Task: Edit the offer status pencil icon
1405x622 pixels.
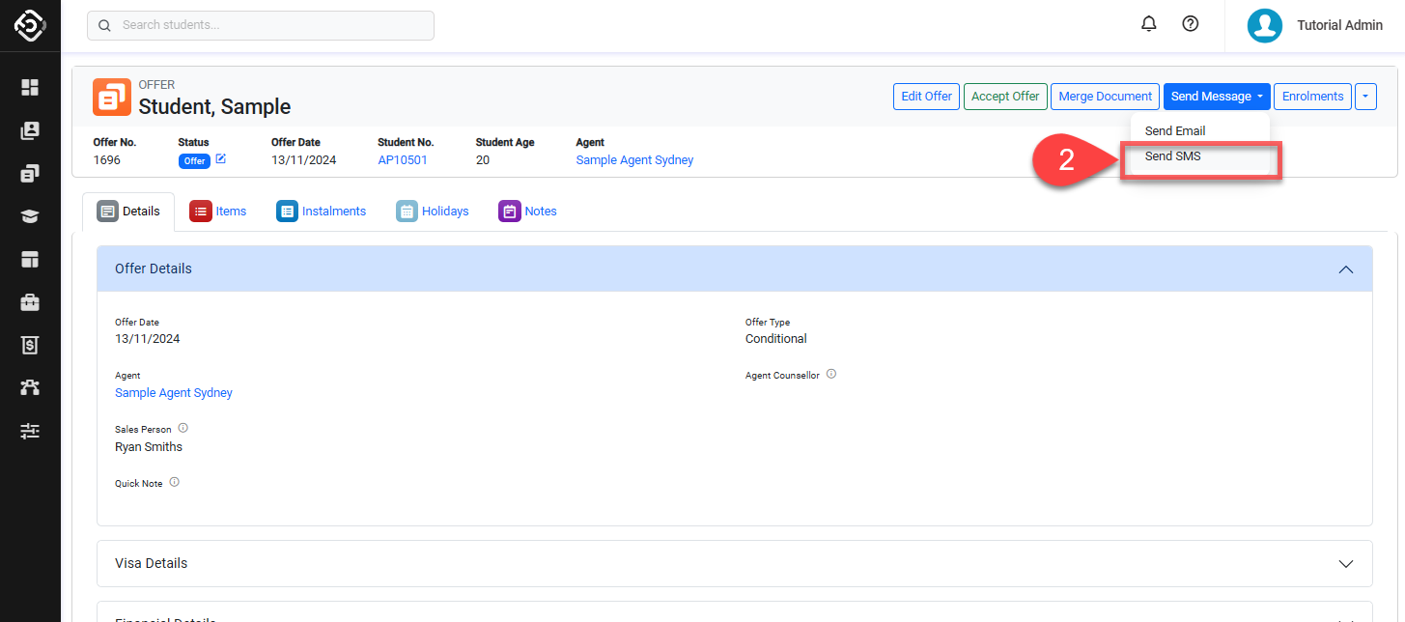Action: pyautogui.click(x=221, y=159)
